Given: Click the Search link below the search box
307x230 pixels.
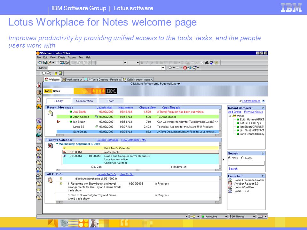Looking at the screenshot, I should [x=233, y=169].
